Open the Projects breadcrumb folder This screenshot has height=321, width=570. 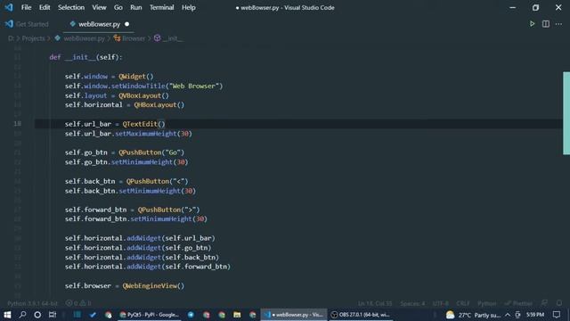(x=33, y=38)
